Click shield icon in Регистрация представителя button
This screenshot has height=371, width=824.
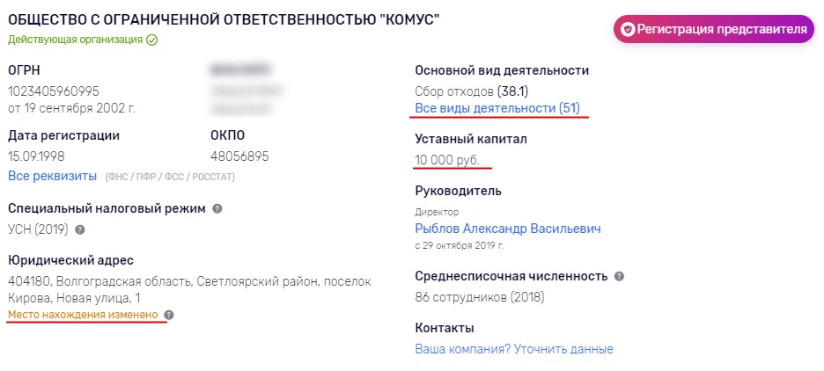628,29
